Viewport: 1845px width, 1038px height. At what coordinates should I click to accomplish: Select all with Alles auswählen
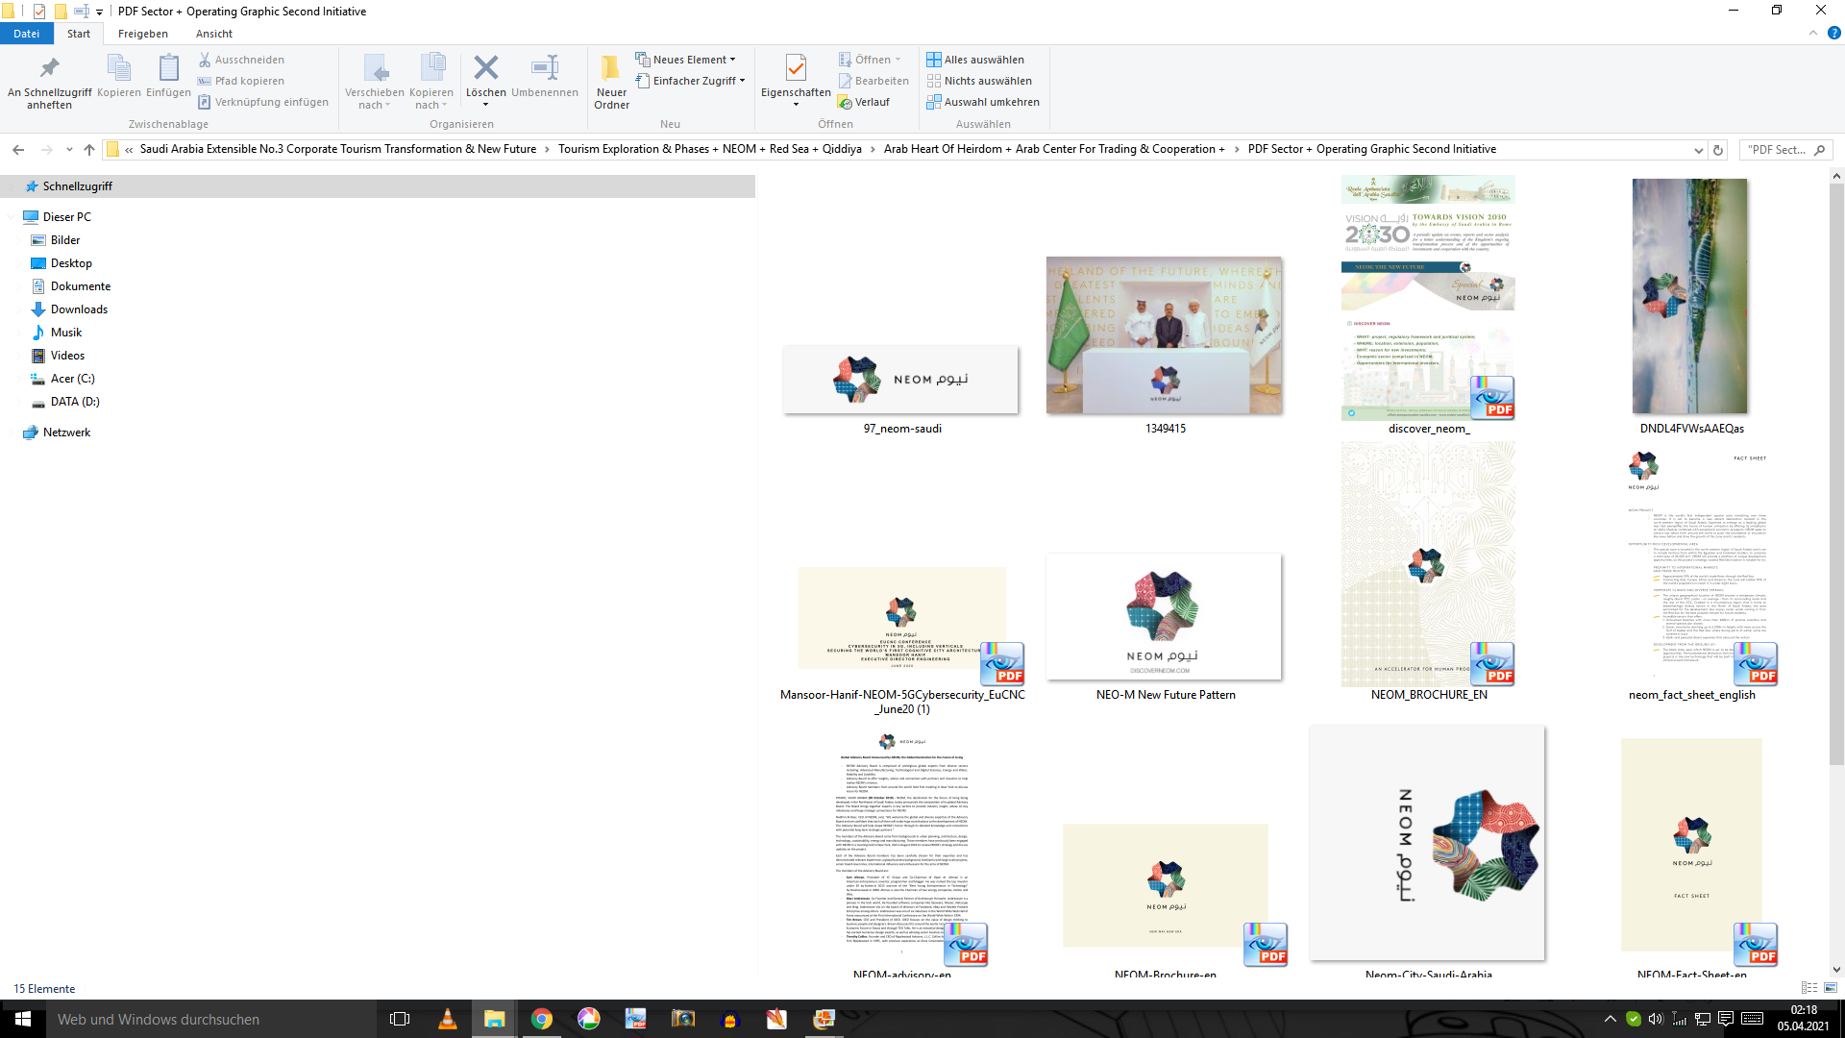pyautogui.click(x=975, y=60)
